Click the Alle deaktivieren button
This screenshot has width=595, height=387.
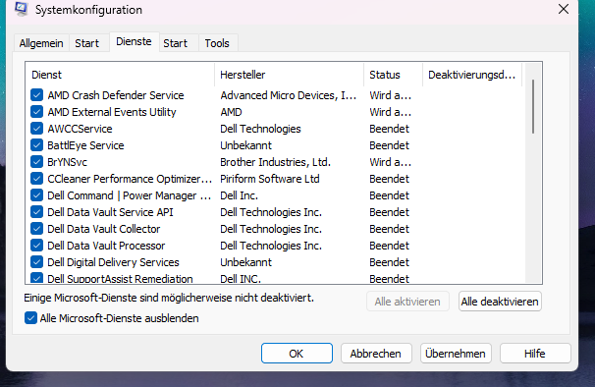pos(500,302)
